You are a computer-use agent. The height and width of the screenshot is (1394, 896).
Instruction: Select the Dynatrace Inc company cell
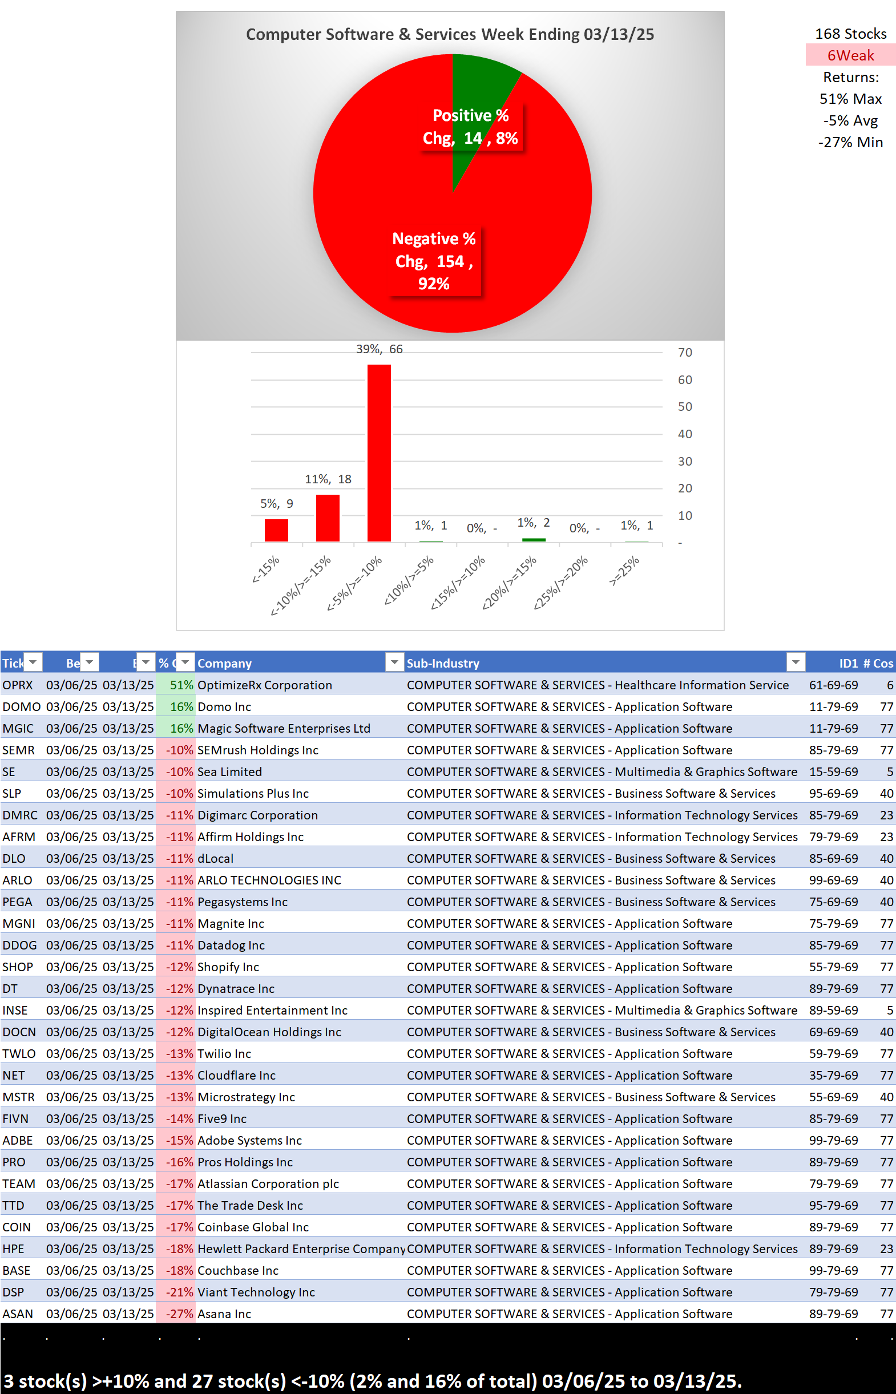300,988
